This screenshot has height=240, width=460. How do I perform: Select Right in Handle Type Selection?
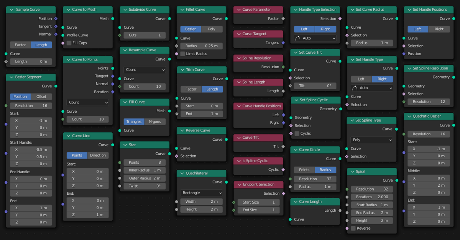coord(326,29)
